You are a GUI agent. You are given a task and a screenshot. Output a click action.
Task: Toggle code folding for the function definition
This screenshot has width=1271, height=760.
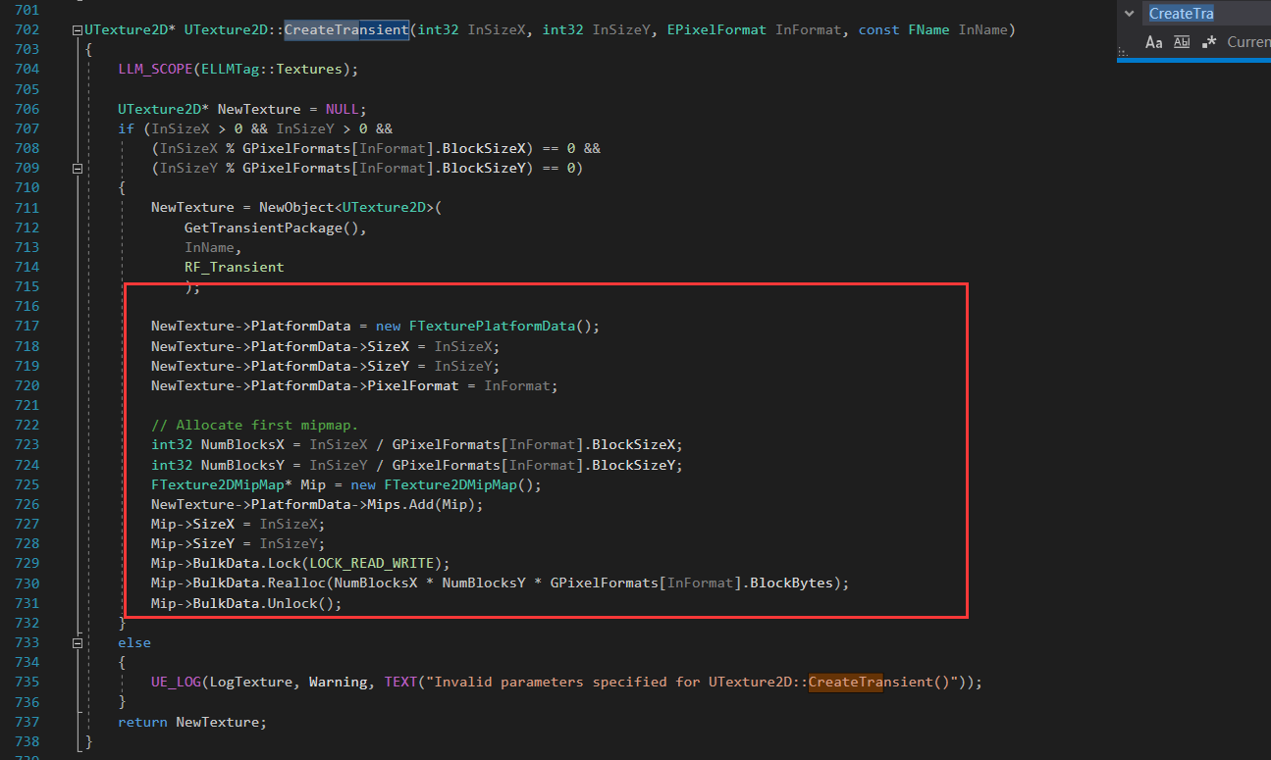tap(77, 29)
